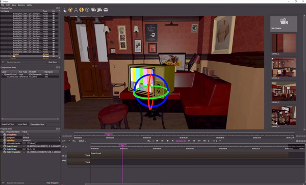Select the scale axis tool
The width and height of the screenshot is (306, 185).
click(x=76, y=10)
